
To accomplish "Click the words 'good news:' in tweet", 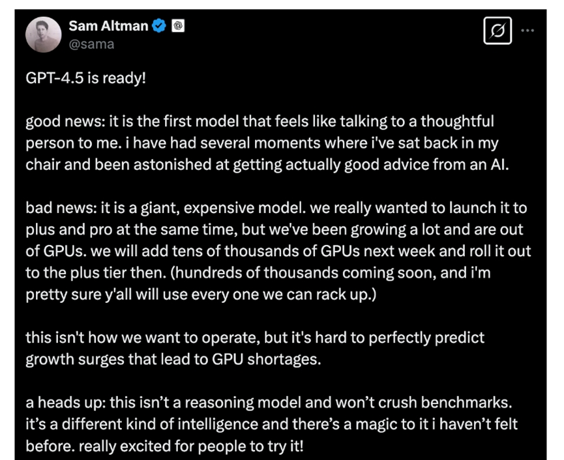I will click(65, 121).
